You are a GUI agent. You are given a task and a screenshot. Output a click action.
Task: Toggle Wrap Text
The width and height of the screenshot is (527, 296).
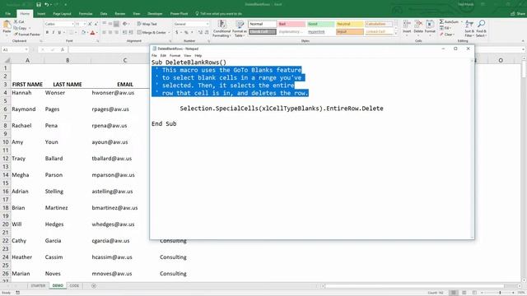click(147, 24)
